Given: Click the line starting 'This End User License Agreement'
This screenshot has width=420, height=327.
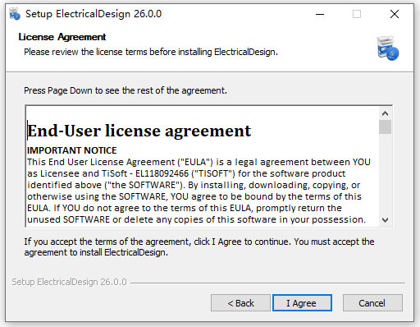Looking at the screenshot, I should (x=199, y=162).
